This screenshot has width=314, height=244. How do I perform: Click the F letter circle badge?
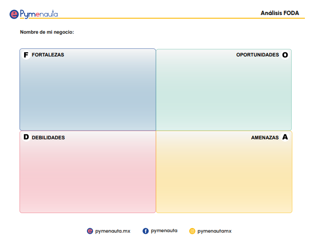pyautogui.click(x=26, y=55)
